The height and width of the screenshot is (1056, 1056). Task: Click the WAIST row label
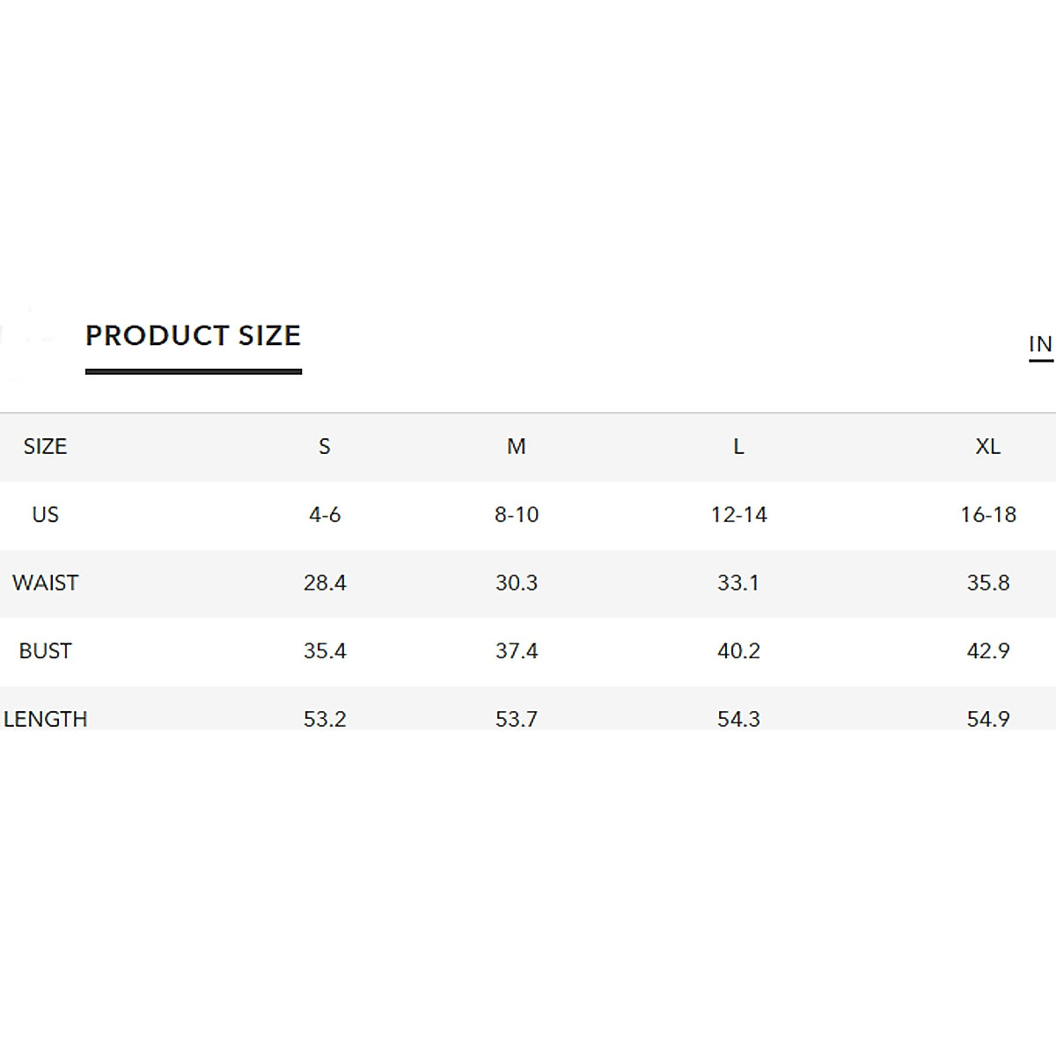click(x=45, y=583)
